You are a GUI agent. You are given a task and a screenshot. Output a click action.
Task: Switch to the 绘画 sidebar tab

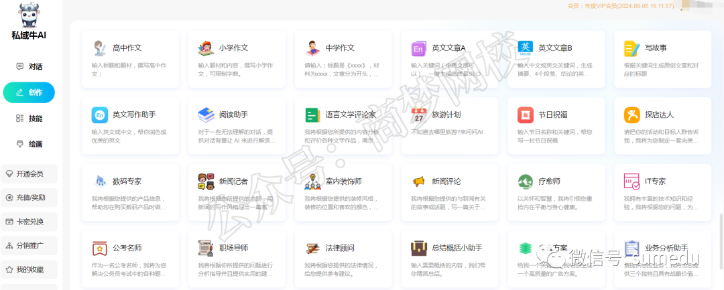pos(29,144)
